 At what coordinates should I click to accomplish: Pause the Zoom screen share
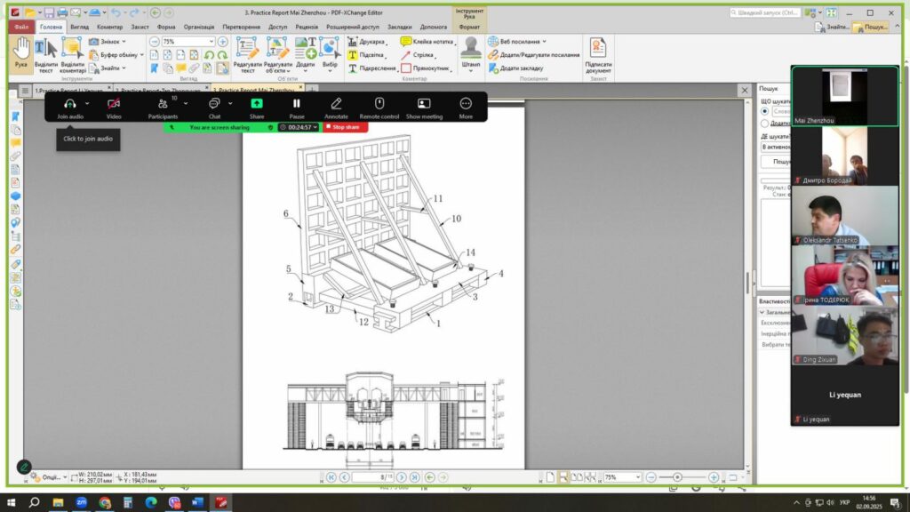point(297,108)
